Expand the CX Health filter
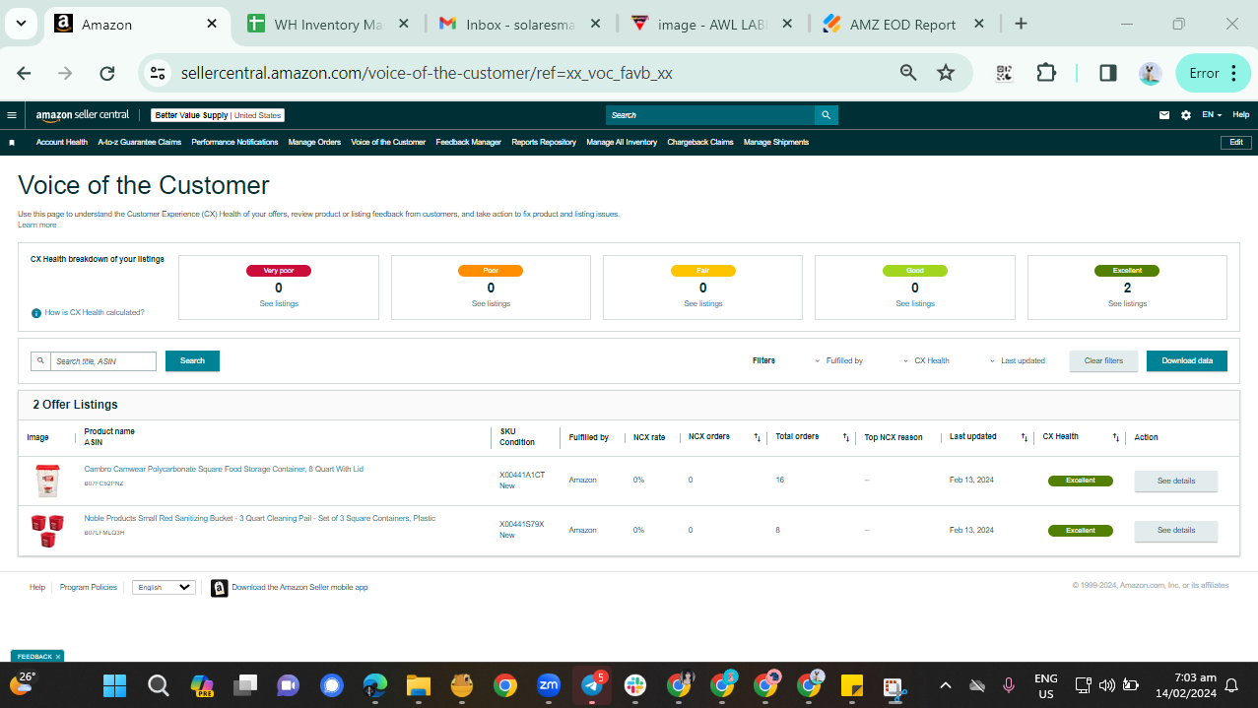Viewport: 1258px width, 708px height. (926, 361)
